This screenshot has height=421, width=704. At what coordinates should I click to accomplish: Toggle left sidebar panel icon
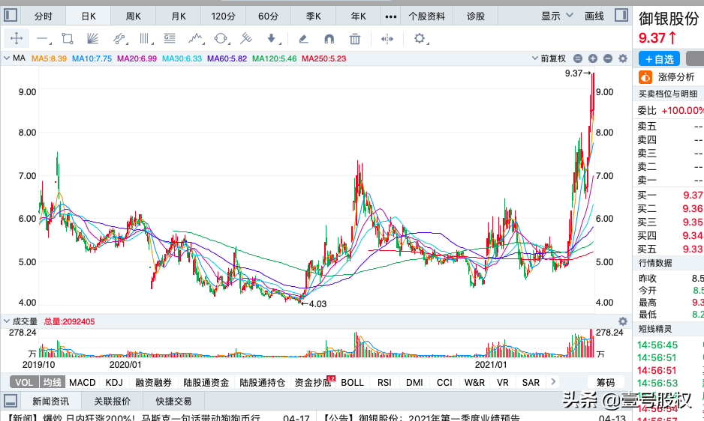11,15
